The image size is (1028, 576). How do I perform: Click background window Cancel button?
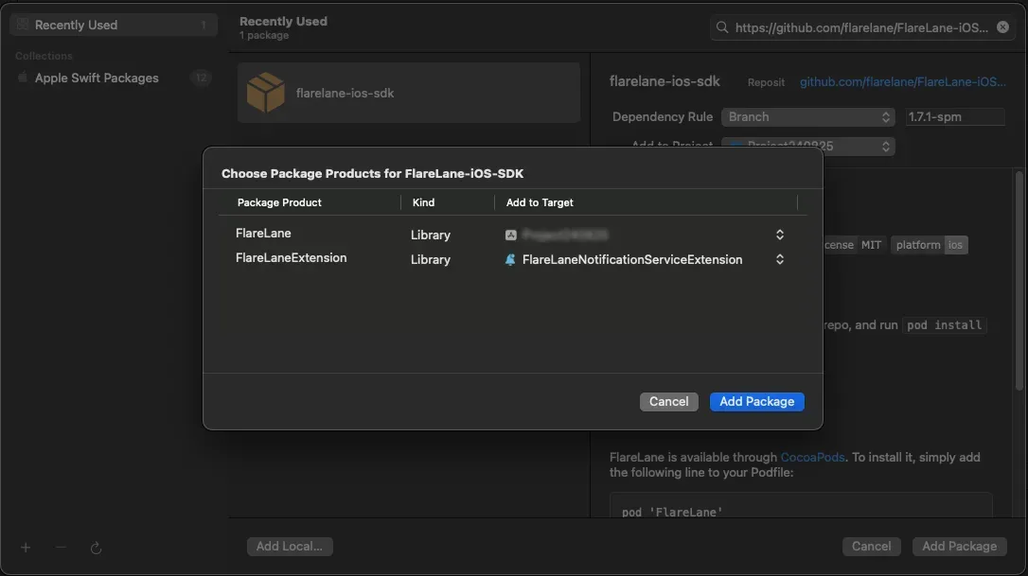tap(871, 547)
